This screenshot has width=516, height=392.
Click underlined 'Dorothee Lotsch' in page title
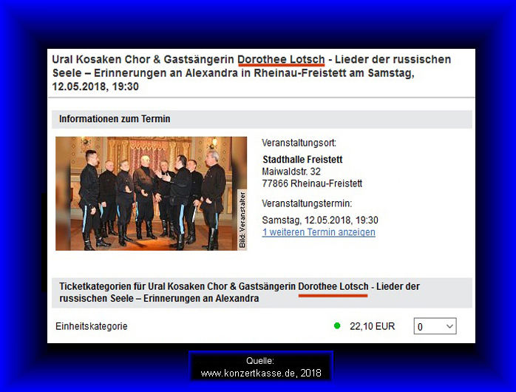281,60
